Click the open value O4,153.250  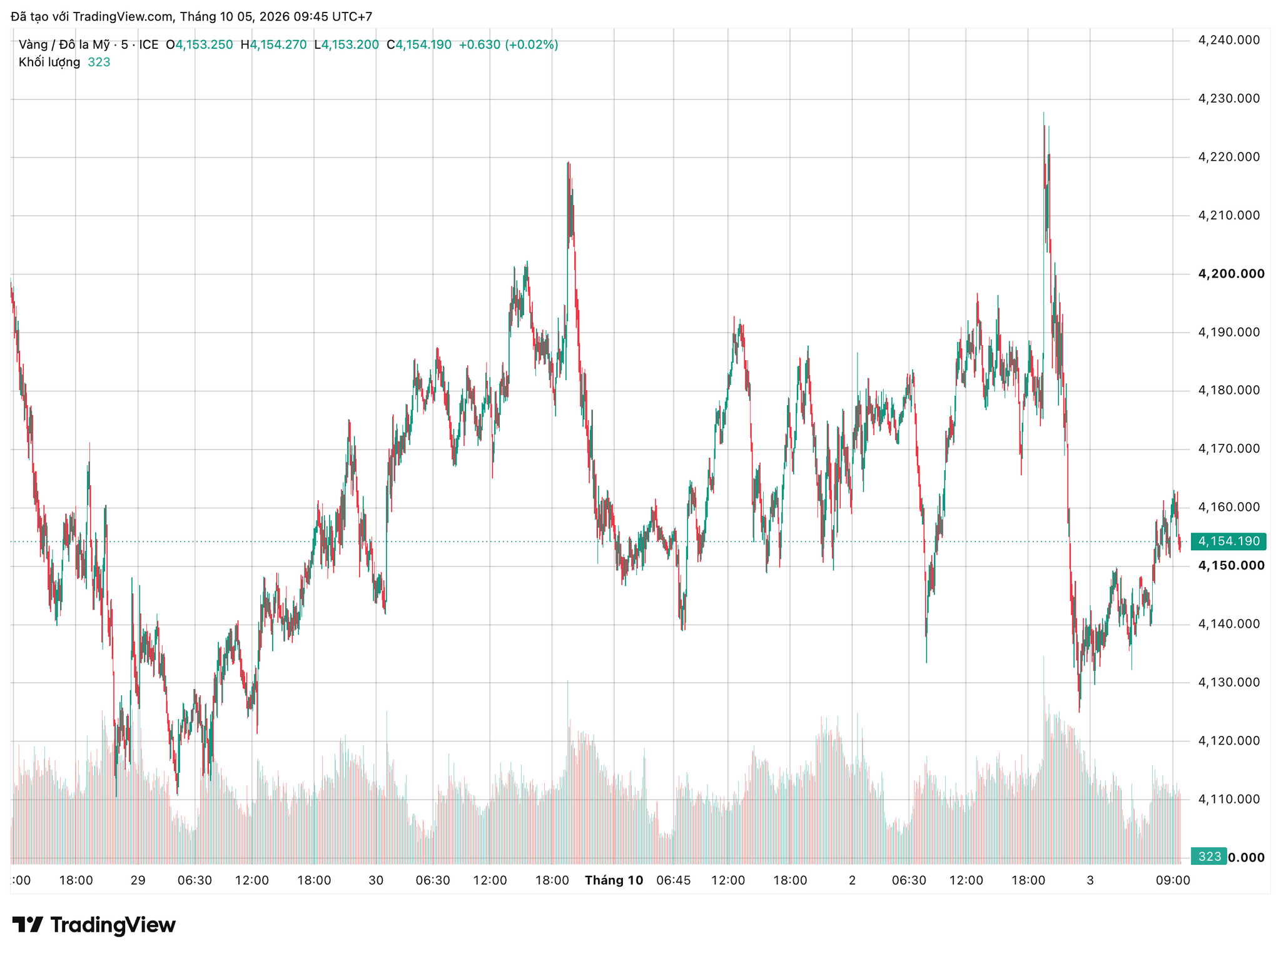coord(199,44)
